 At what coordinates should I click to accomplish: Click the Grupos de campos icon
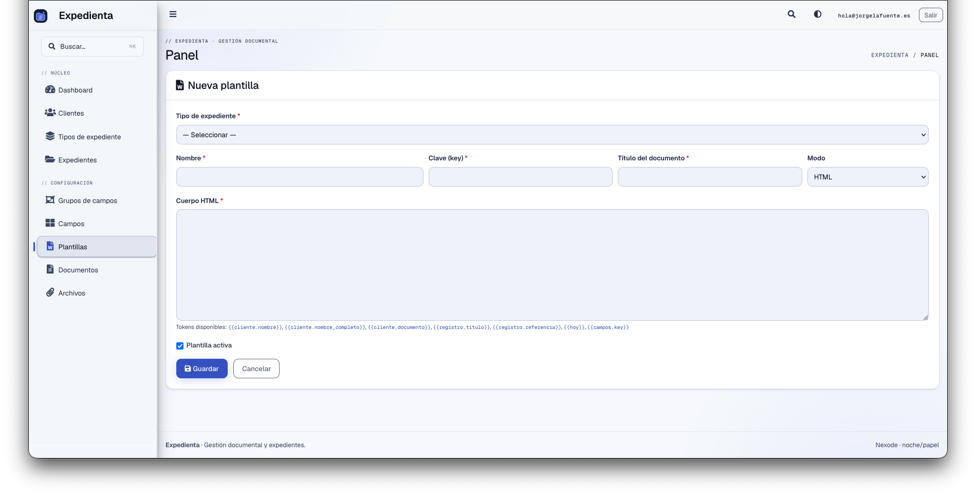pyautogui.click(x=50, y=200)
